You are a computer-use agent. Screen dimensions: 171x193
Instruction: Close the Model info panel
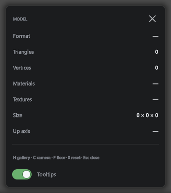(152, 19)
